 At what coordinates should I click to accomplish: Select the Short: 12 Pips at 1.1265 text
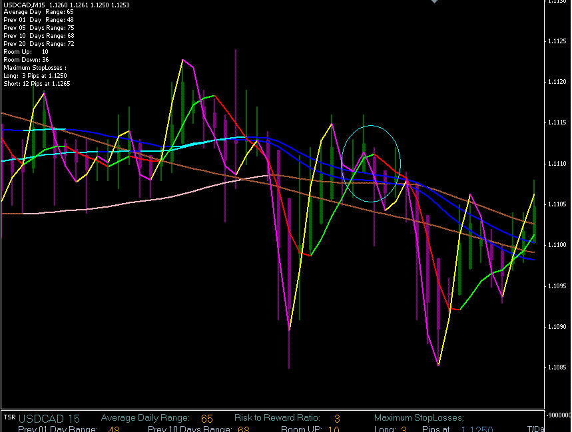36,84
